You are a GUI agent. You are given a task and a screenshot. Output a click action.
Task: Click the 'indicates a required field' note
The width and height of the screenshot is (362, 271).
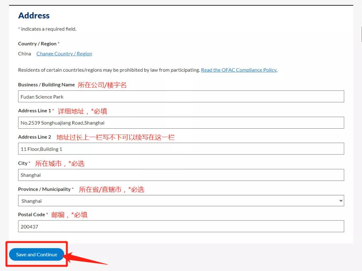[x=47, y=29]
